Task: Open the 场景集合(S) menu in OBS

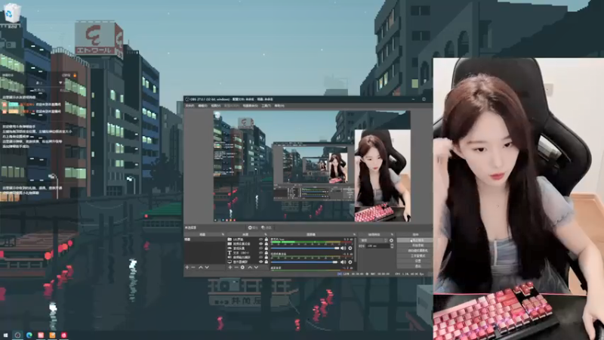Action: (x=251, y=106)
